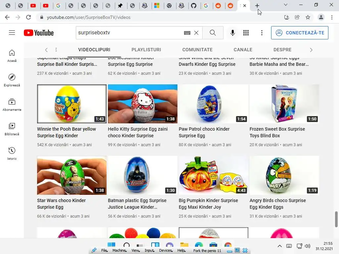Screen dimensions: 339x254
Task: Click Angry Birds egg thumbnail
Action: [x=284, y=175]
